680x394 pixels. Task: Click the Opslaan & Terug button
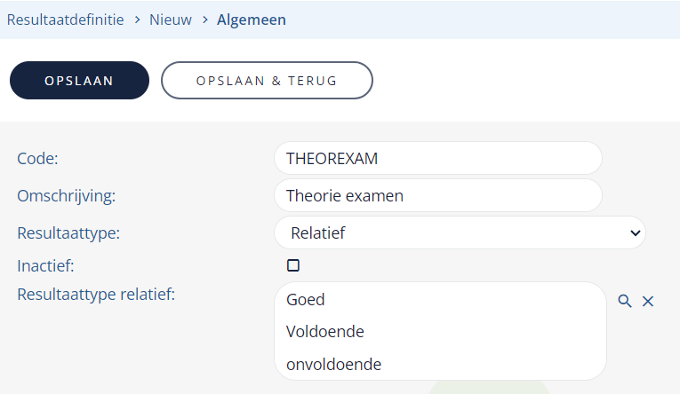tap(267, 81)
